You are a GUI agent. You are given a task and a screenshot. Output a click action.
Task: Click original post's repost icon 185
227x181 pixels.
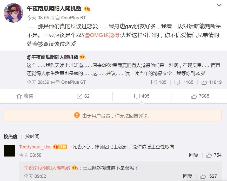pyautogui.click(x=154, y=82)
